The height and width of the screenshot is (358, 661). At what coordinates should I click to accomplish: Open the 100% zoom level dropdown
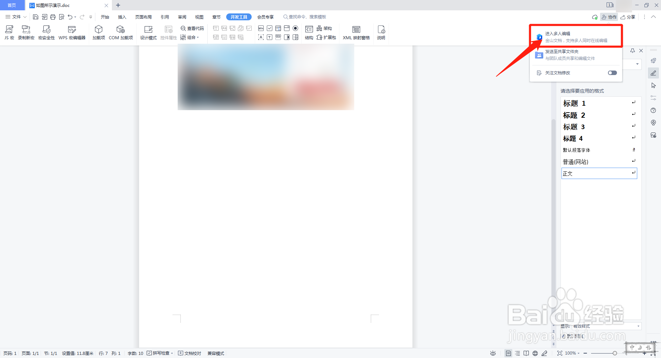coord(573,353)
